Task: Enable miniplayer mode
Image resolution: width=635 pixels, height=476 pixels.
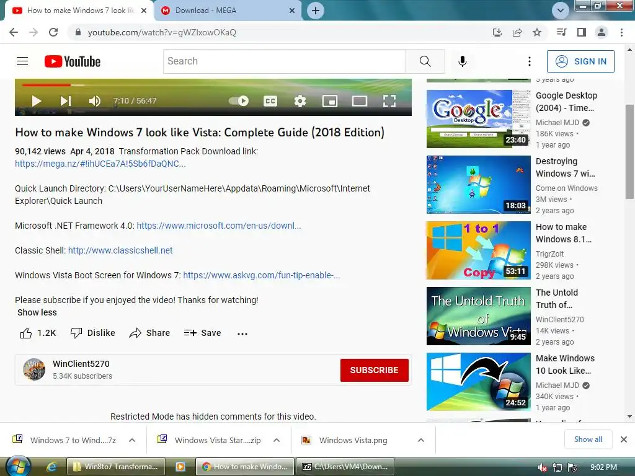Action: pyautogui.click(x=330, y=101)
